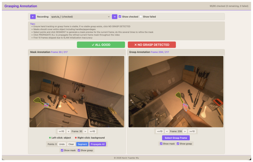Viewport: 253px width, 162px height.
Task: Toggle Show mask under Grasp Annotation
Action: [161, 144]
